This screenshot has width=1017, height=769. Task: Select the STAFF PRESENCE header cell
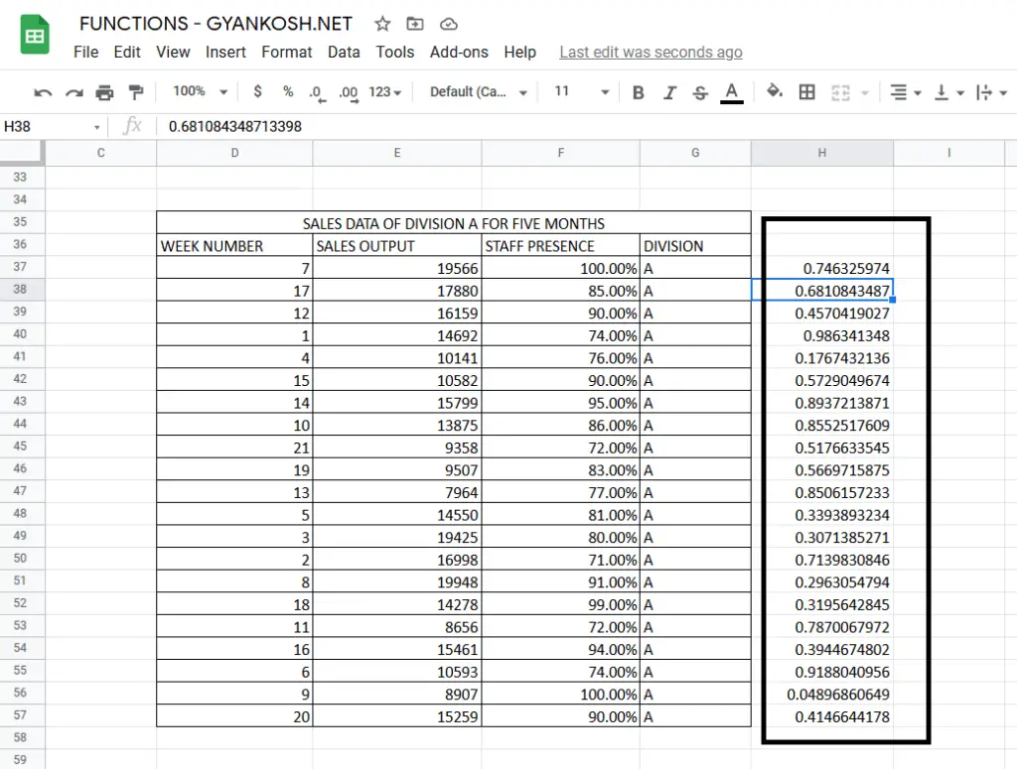pyautogui.click(x=561, y=245)
